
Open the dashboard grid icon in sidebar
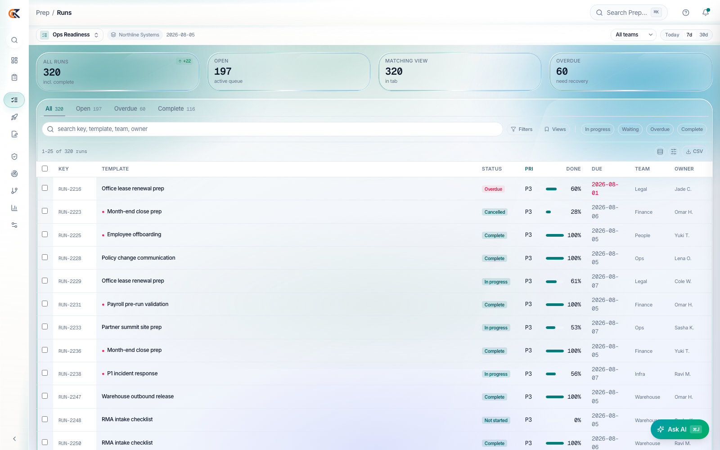pyautogui.click(x=14, y=60)
